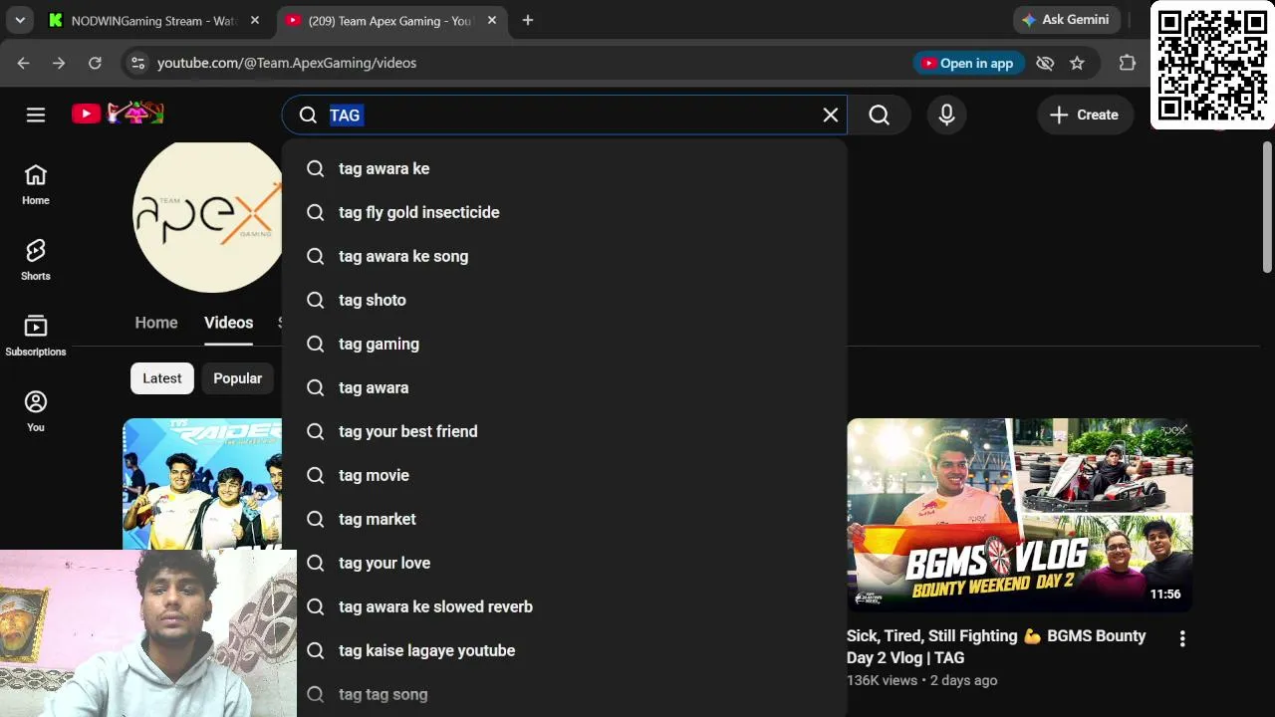Choose the suggestion 'tag awara ke'
This screenshot has width=1275, height=717.
click(565, 168)
